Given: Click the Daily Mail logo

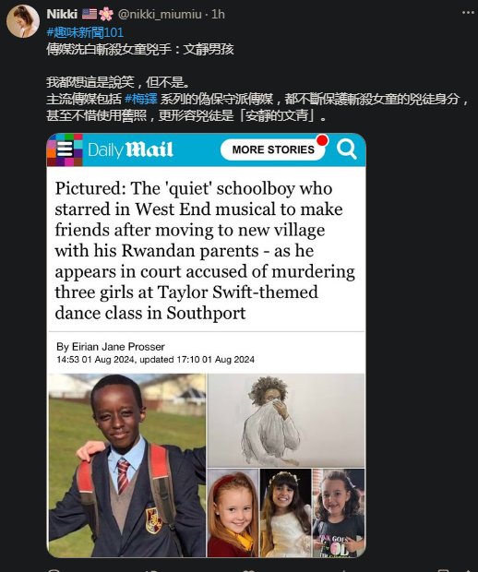Looking at the screenshot, I should [x=130, y=150].
